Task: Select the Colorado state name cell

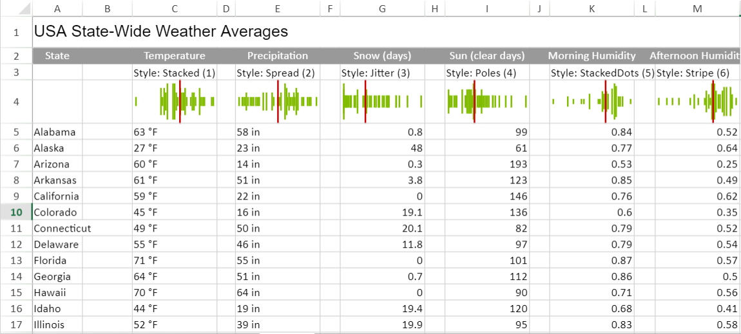Action: [57, 212]
